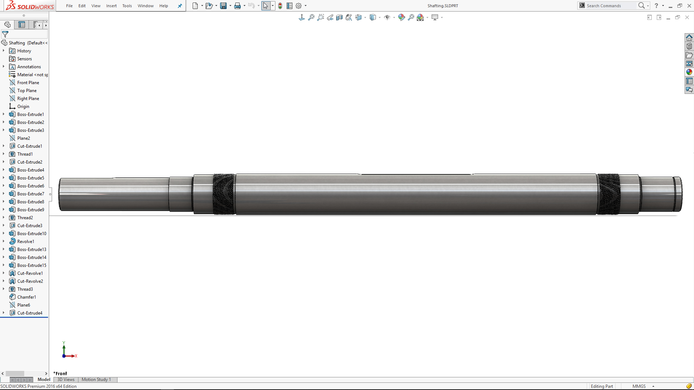Click the Section View icon
This screenshot has width=694, height=390.
click(339, 17)
